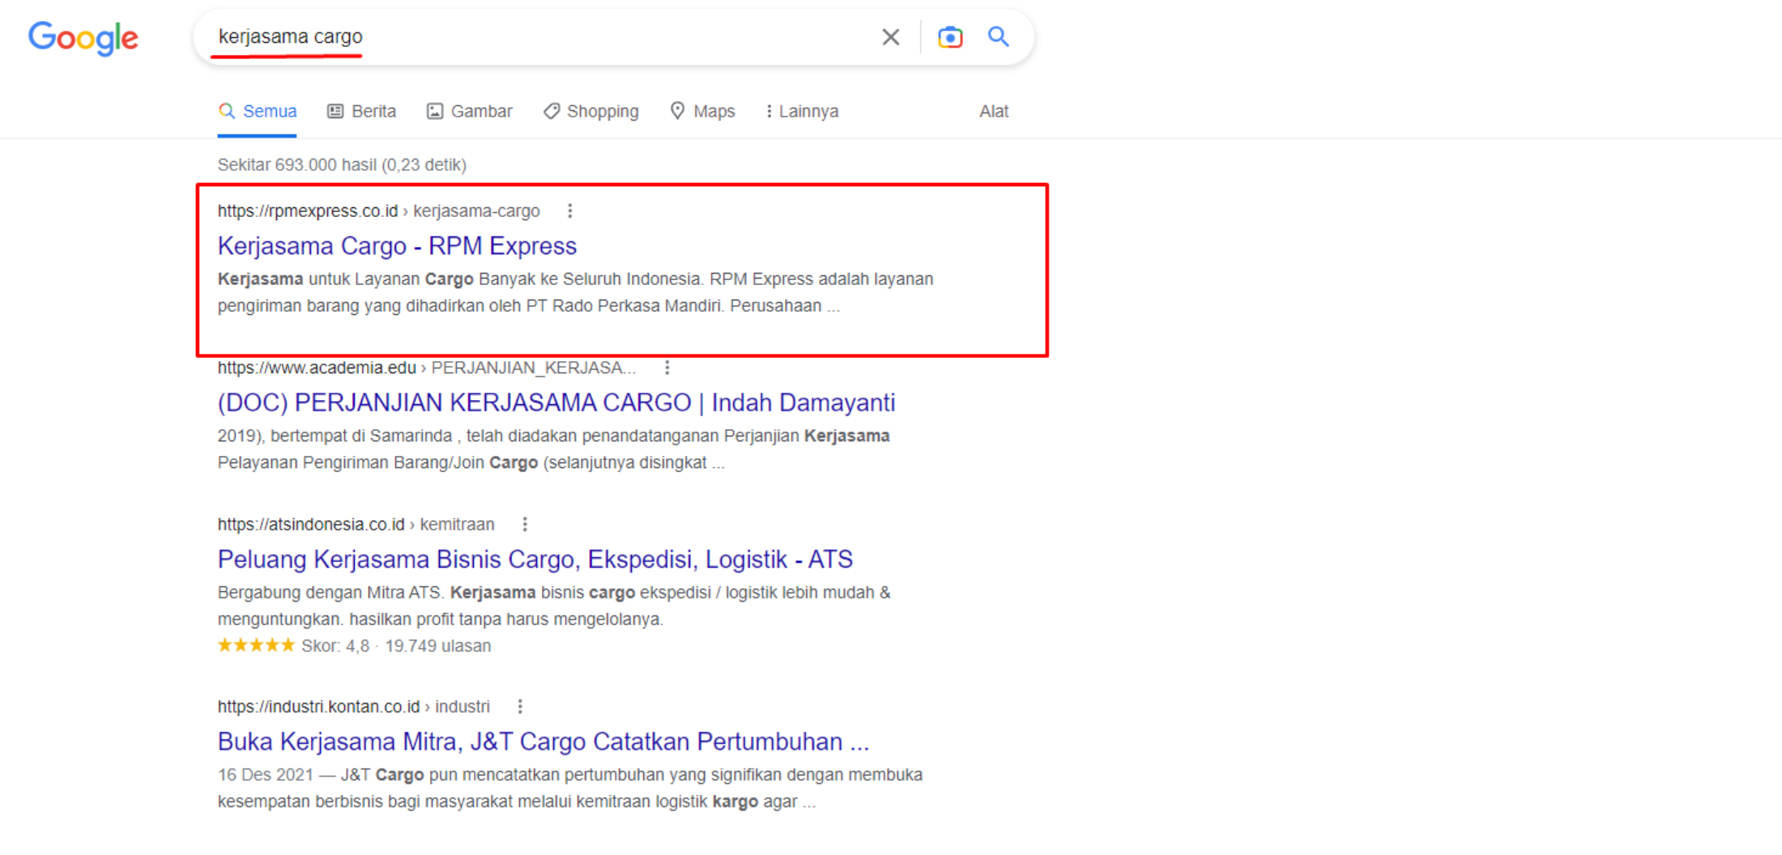Switch to the Gambar tab
This screenshot has width=1782, height=855.
[x=470, y=112]
